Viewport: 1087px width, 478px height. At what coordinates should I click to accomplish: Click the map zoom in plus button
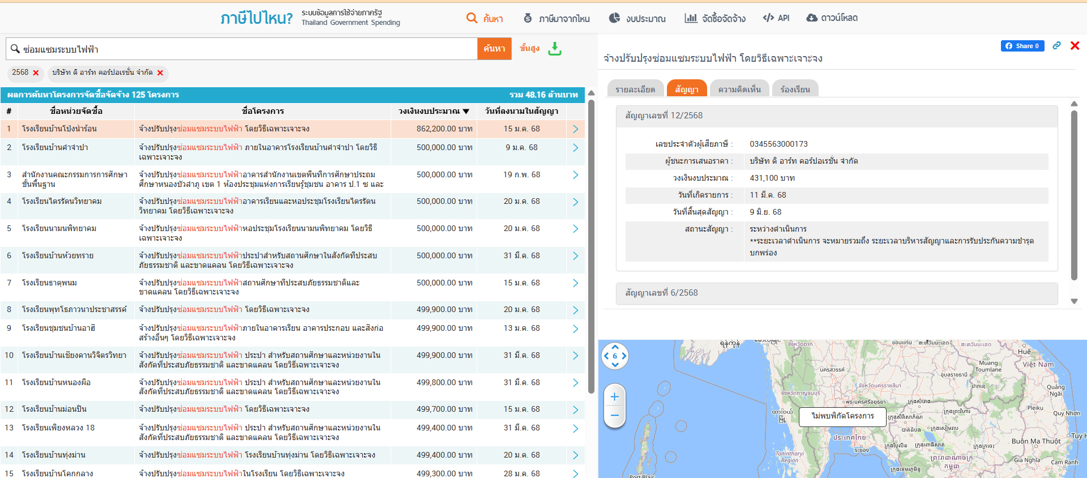(615, 397)
